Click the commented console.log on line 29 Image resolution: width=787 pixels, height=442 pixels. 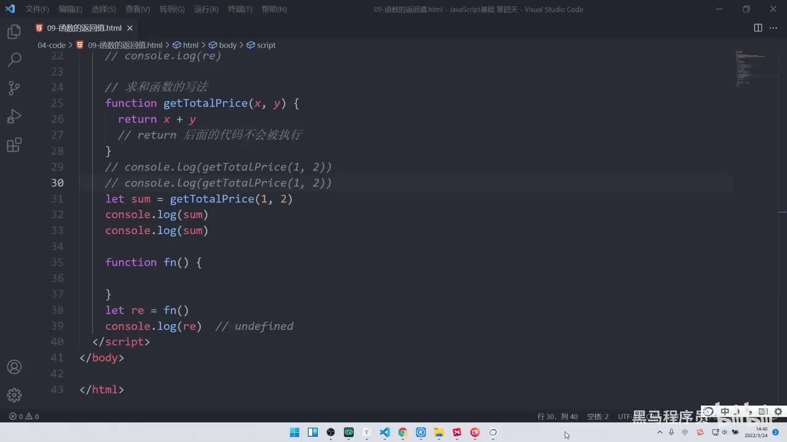tap(218, 167)
